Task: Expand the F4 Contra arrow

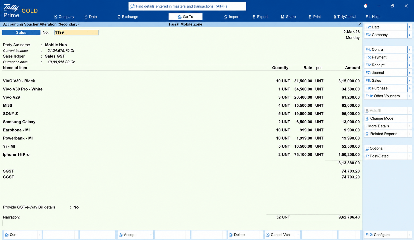Action: click(x=410, y=50)
